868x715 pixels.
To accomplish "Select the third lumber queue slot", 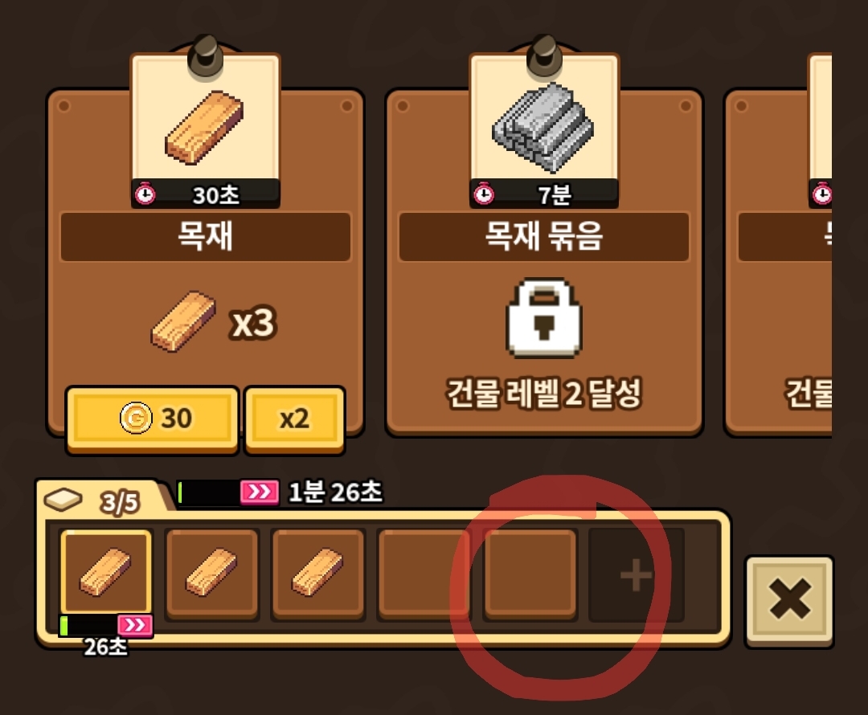I will [x=317, y=574].
